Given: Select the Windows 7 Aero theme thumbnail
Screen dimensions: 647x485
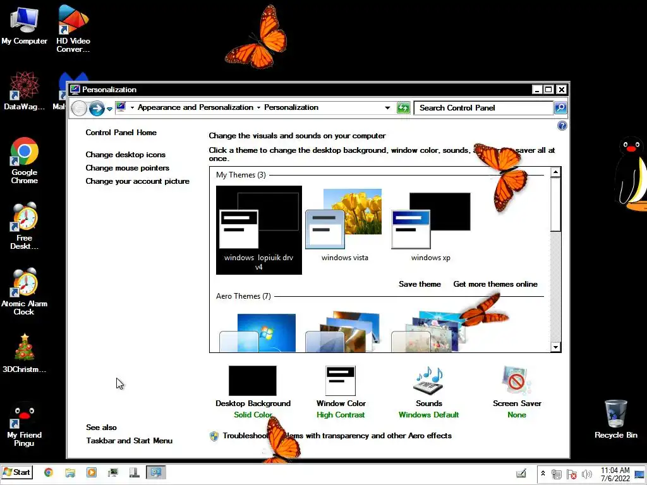Looking at the screenshot, I should tap(258, 332).
